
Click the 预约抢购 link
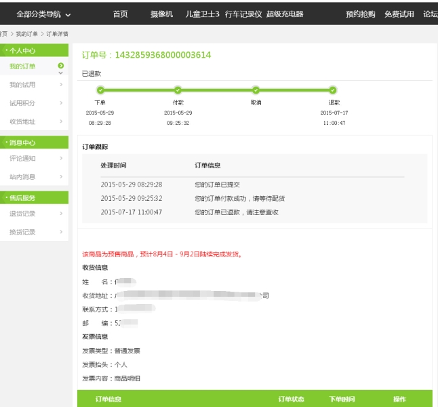(x=360, y=14)
